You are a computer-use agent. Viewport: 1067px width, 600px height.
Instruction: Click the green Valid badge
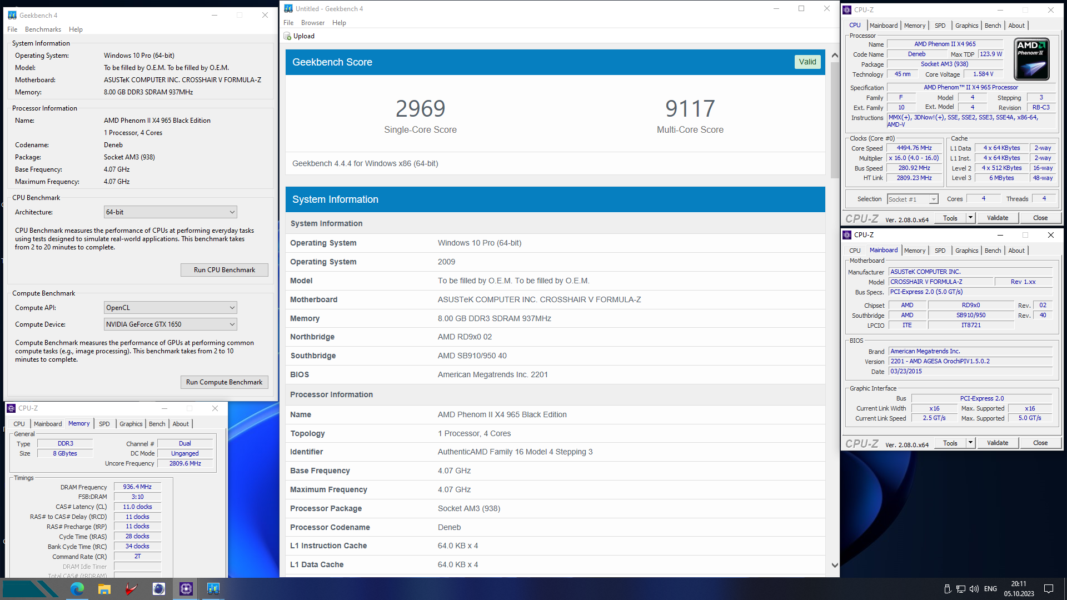[807, 62]
